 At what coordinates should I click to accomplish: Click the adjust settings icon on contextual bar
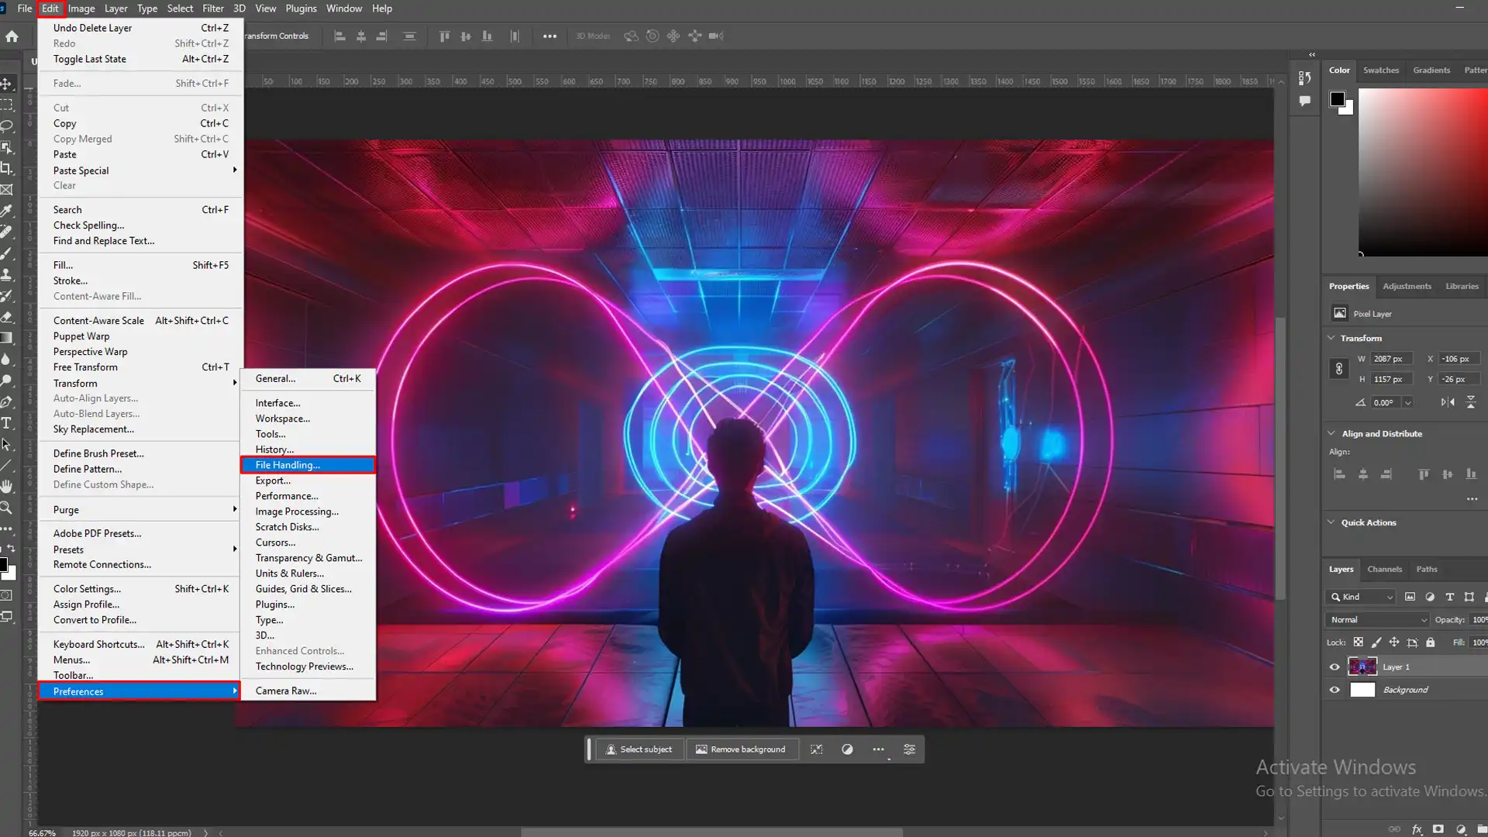[x=909, y=749]
